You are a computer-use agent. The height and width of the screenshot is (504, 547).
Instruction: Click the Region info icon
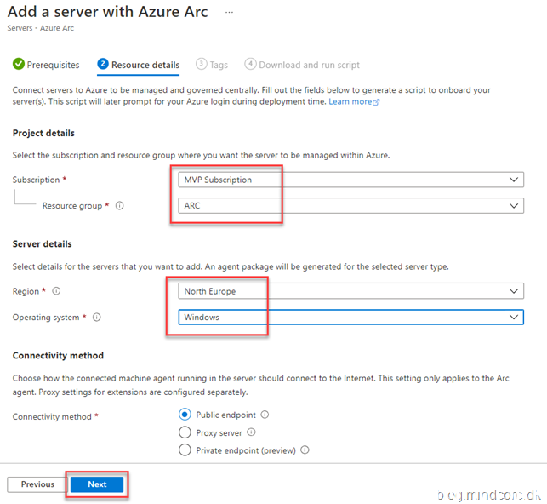click(x=56, y=291)
